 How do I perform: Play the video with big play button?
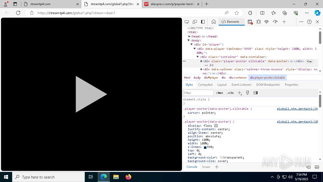(91, 94)
